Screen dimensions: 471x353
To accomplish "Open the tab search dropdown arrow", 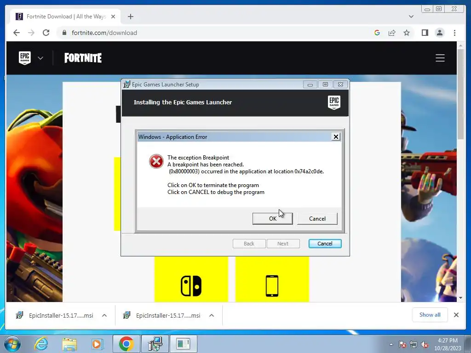I will pos(411,17).
